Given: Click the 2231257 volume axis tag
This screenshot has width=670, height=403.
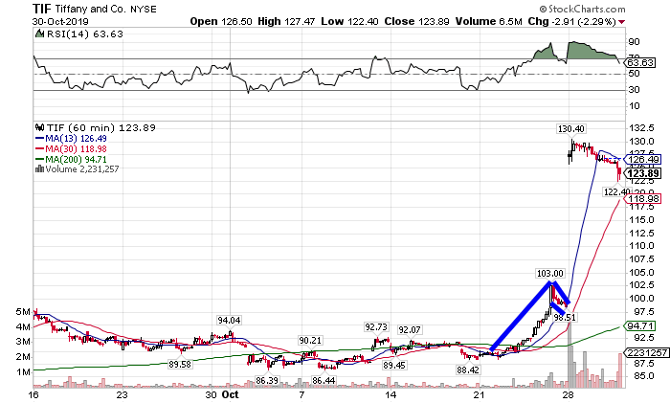Looking at the screenshot, I should [x=647, y=352].
